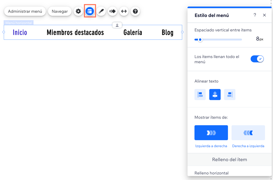The image size is (273, 180).
Task: Adjust the vertical spacing slider
Action: click(x=201, y=40)
